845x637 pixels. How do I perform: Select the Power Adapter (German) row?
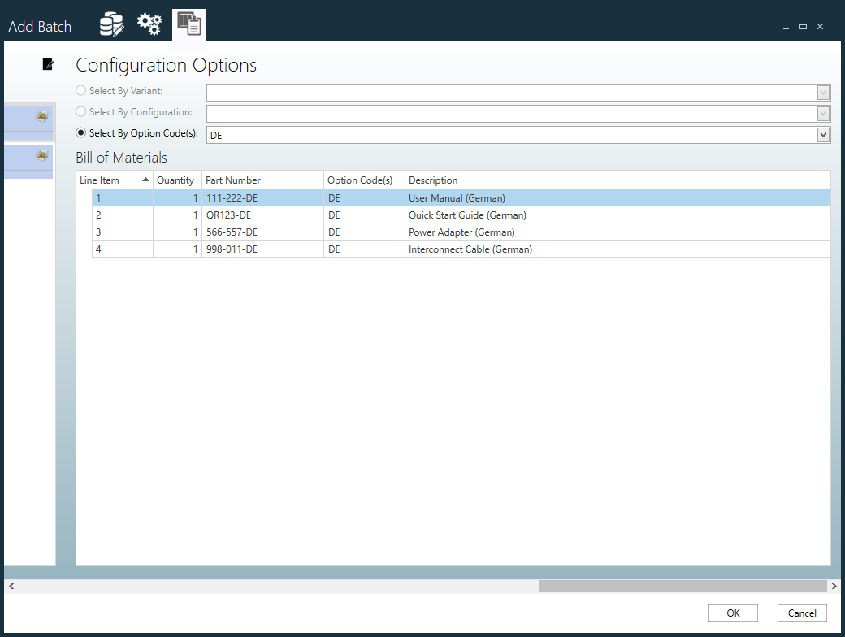(x=461, y=232)
